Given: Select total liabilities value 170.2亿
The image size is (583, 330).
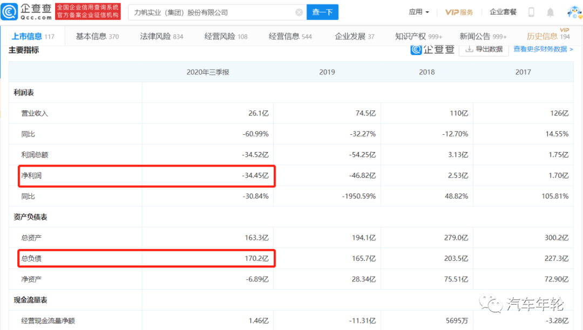Looking at the screenshot, I should coord(256,258).
